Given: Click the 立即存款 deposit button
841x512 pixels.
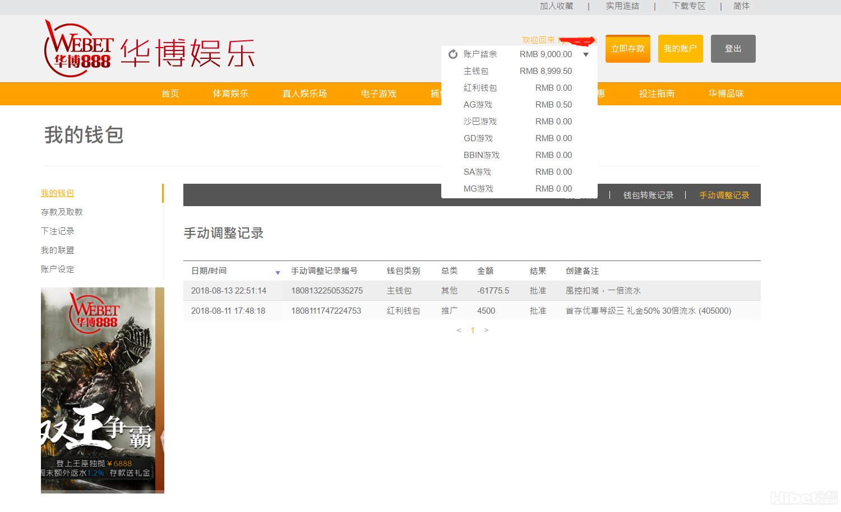Looking at the screenshot, I should [x=627, y=49].
